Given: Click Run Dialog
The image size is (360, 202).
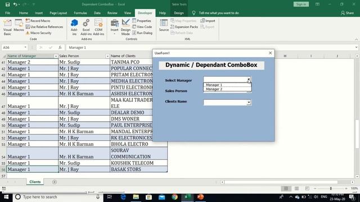Looking at the screenshot, I should tap(142, 33).
